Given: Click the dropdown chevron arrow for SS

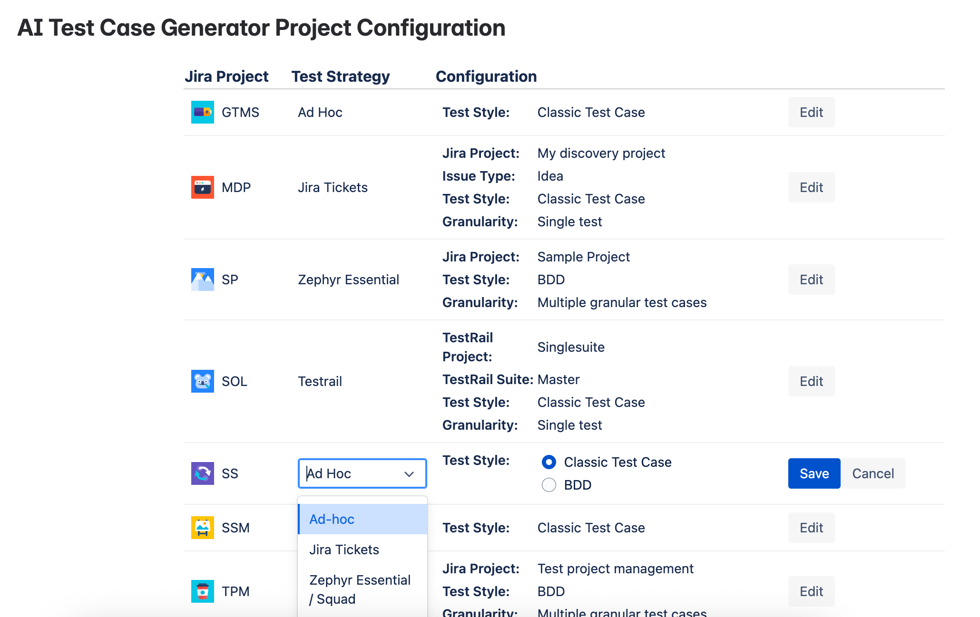Looking at the screenshot, I should (x=409, y=474).
